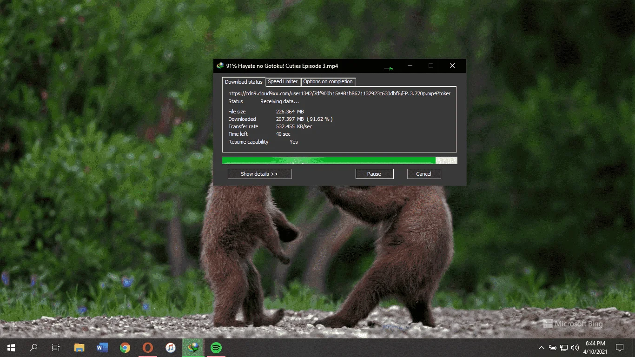Click the time left value 40 sec

pos(283,134)
